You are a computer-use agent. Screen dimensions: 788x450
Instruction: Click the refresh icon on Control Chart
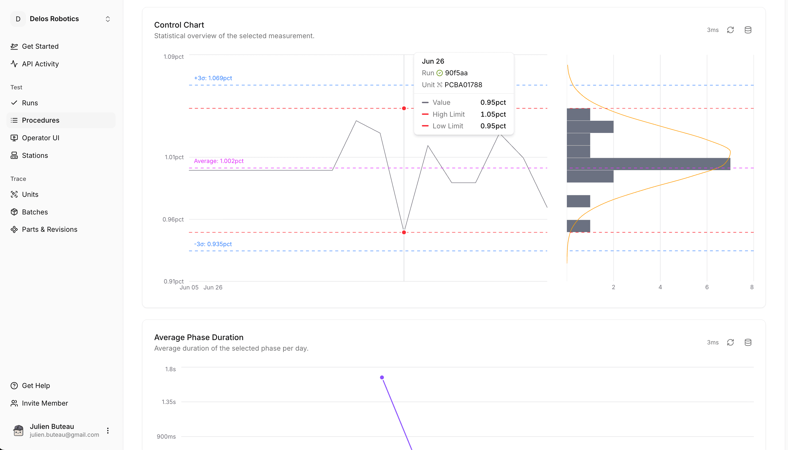pos(730,30)
